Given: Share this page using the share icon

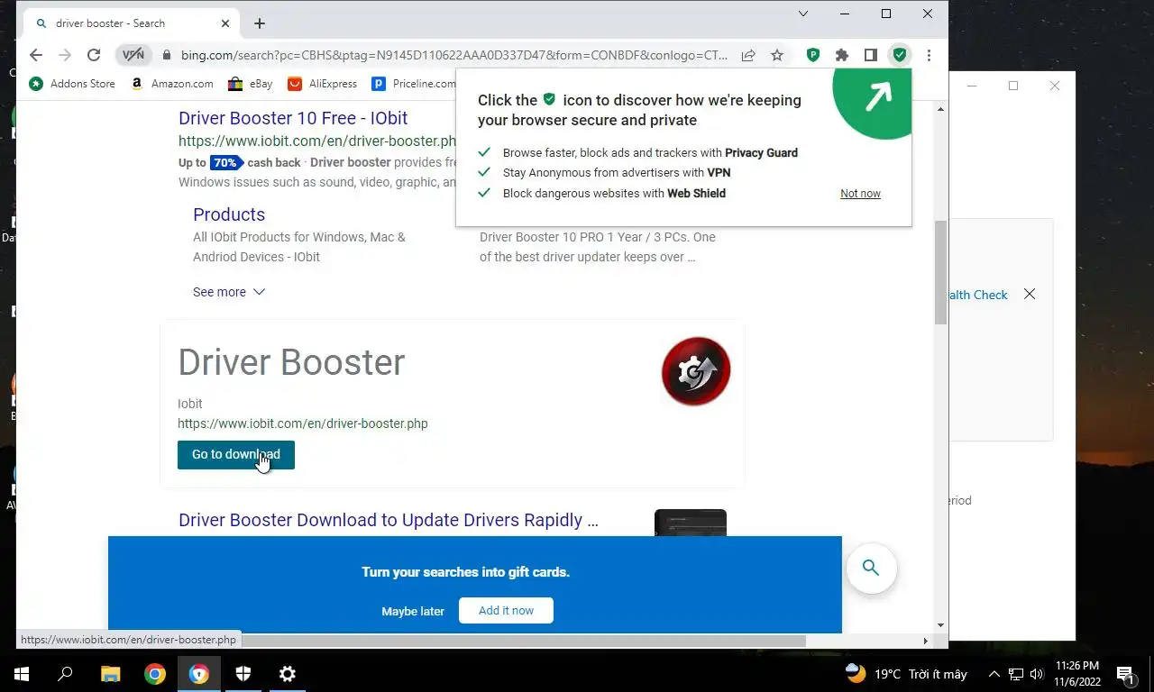Looking at the screenshot, I should 748,55.
